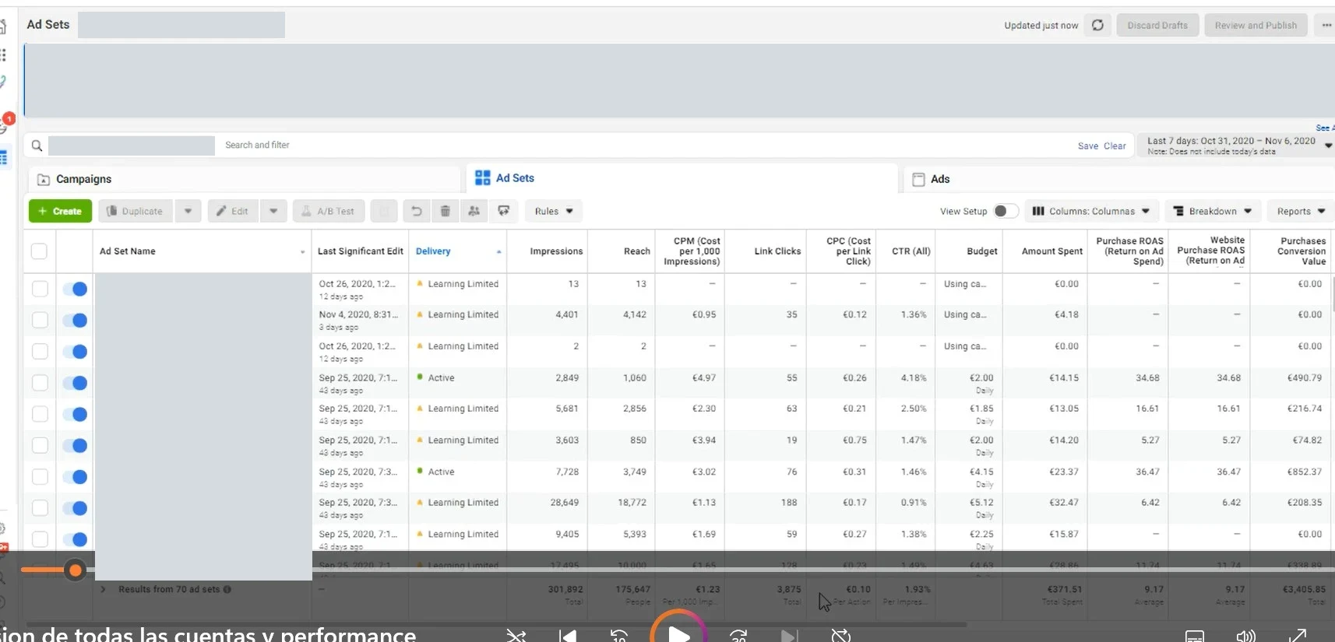Click the orange video progress slider knob
Image resolution: width=1335 pixels, height=642 pixels.
click(x=76, y=570)
